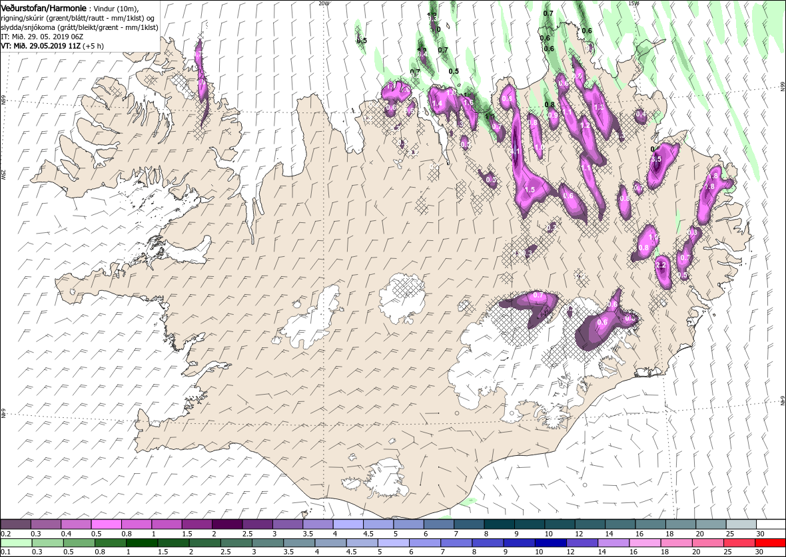786x557 pixels.
Task: Click the 'slydda/snjókoma' legend description line
Action: click(x=79, y=27)
